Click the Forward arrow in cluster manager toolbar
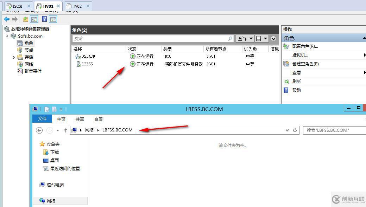 (x=15, y=19)
